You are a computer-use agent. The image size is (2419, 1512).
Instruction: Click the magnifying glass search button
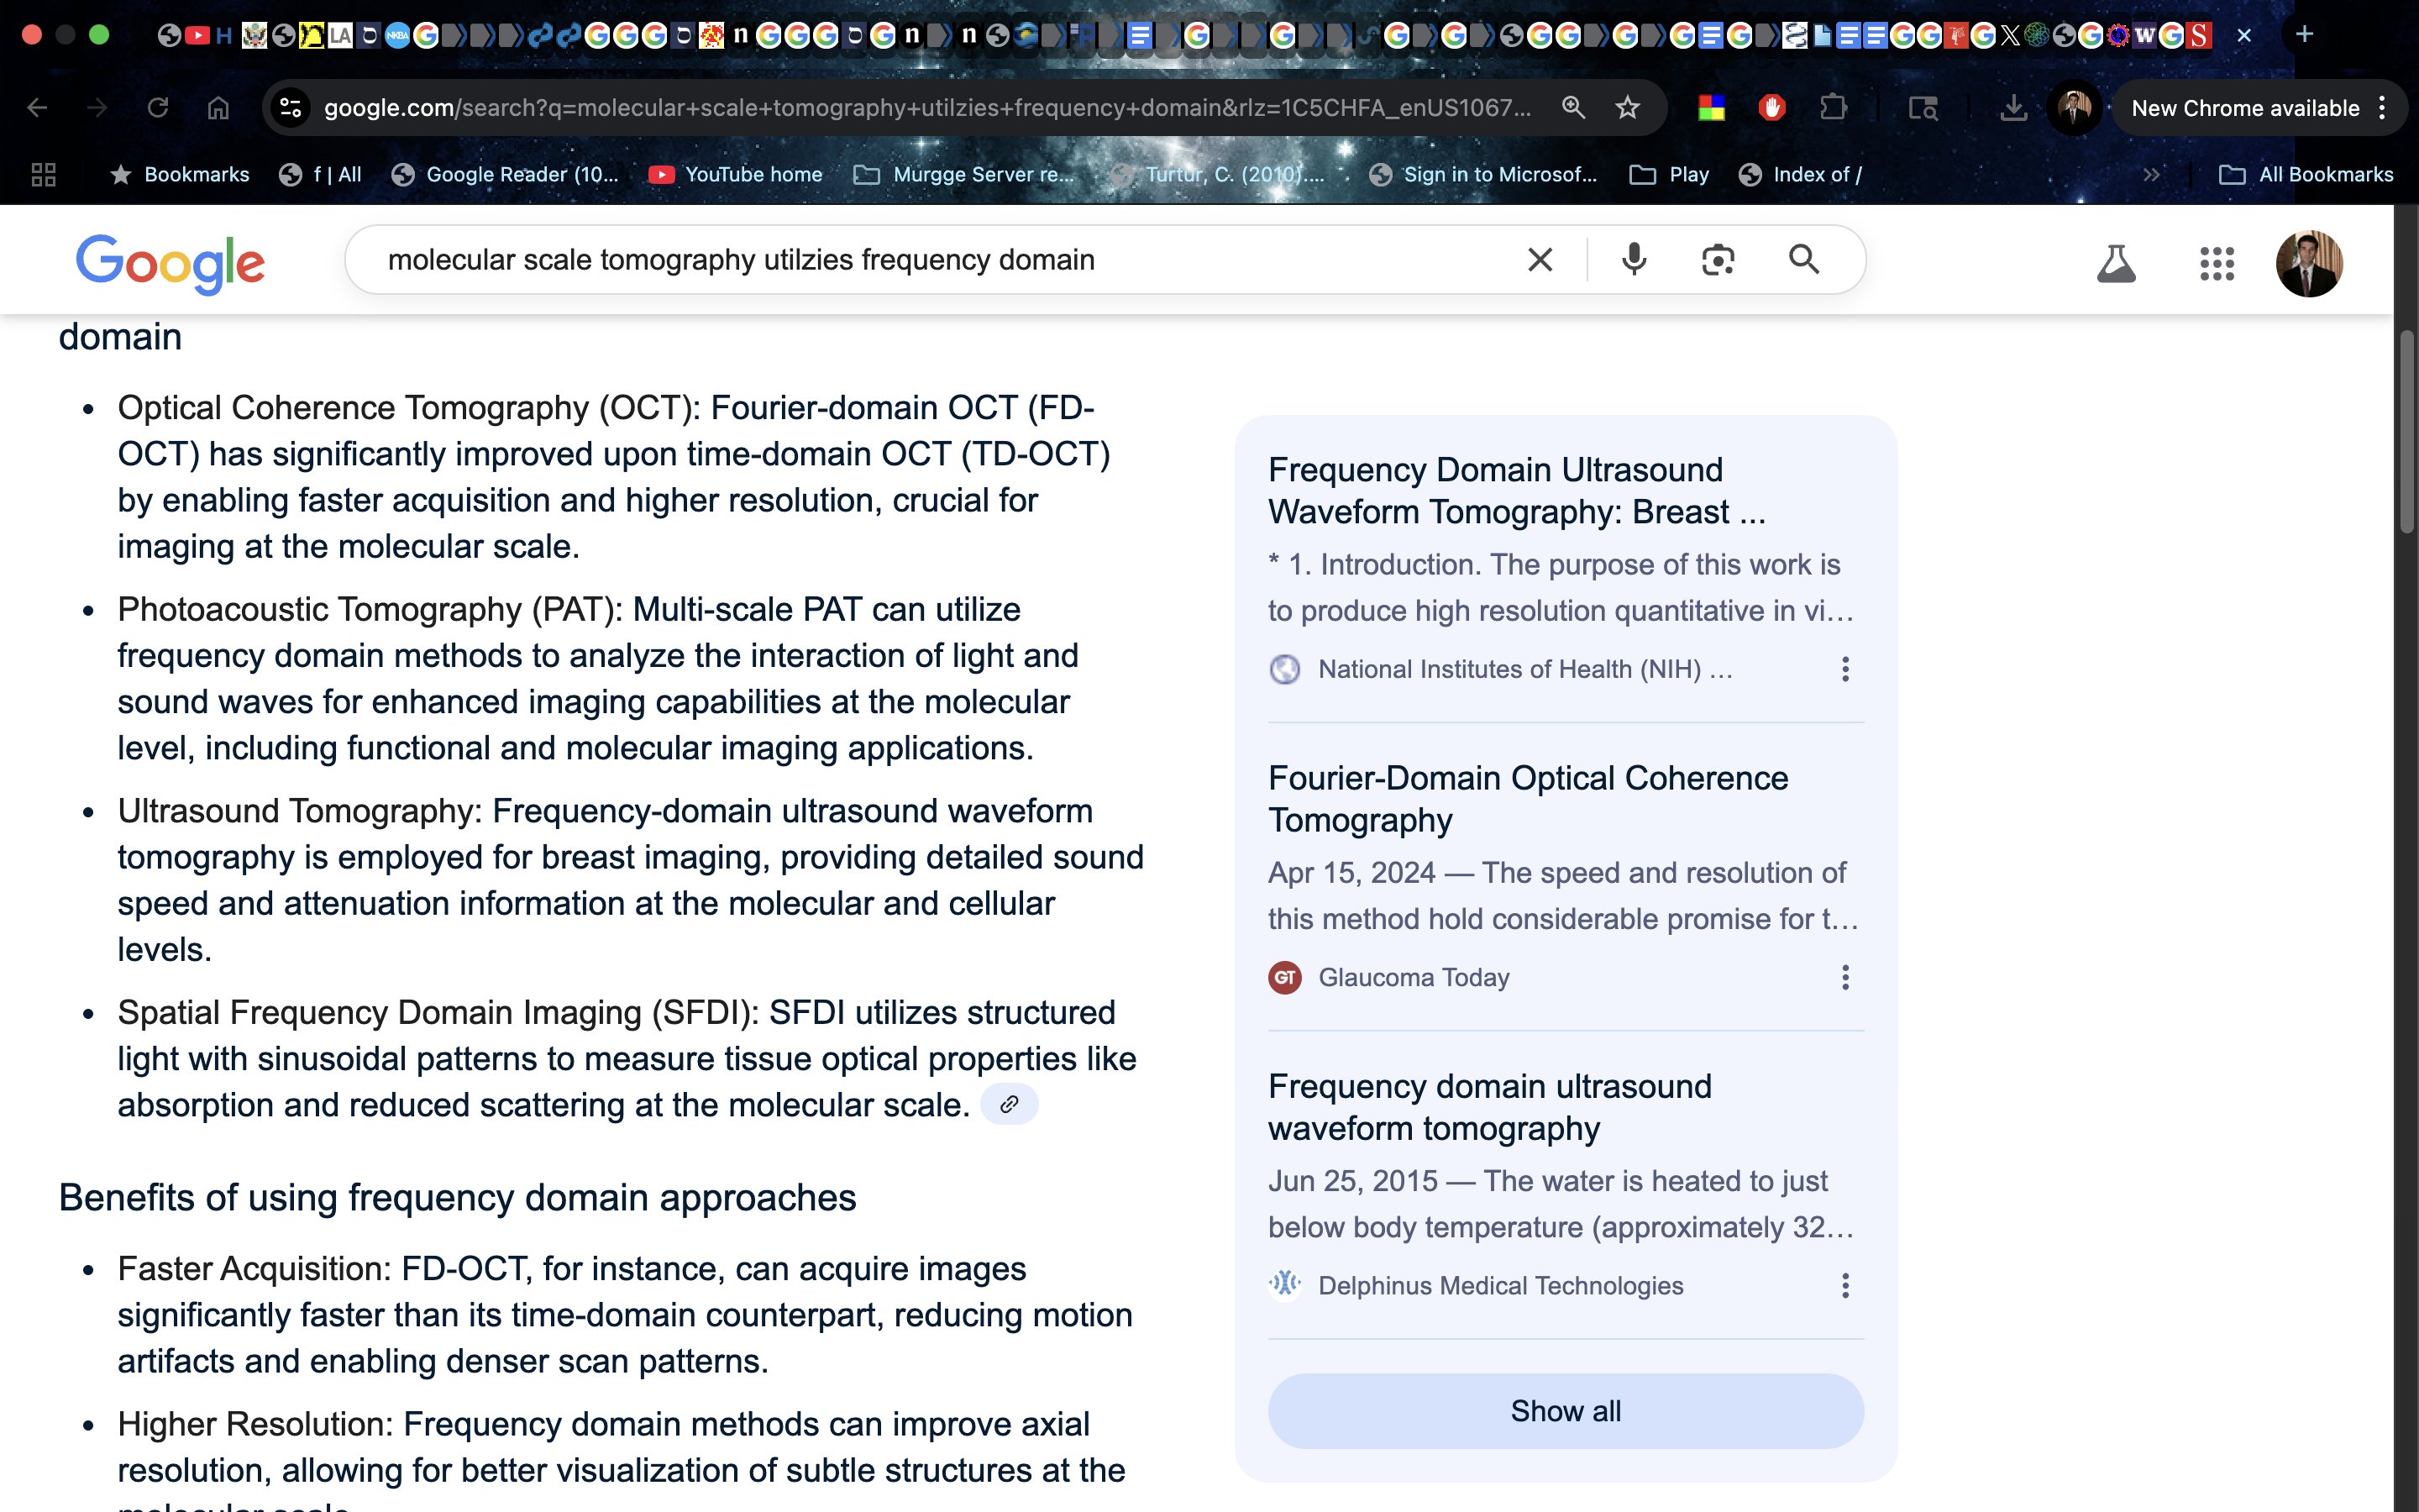click(x=1803, y=260)
